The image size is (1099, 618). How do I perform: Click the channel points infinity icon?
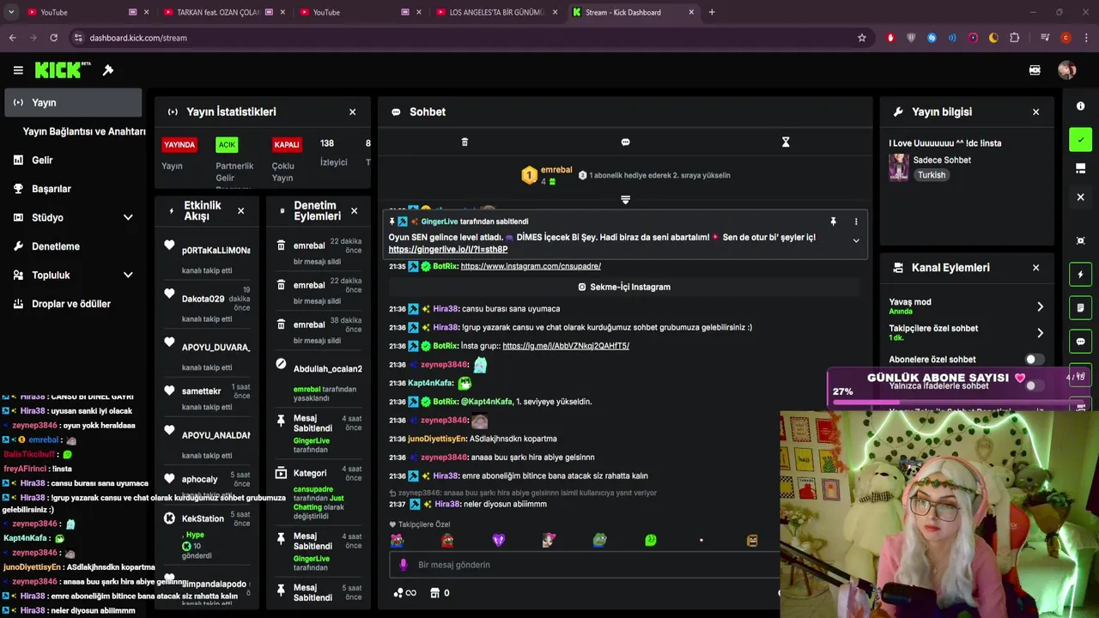pyautogui.click(x=404, y=593)
